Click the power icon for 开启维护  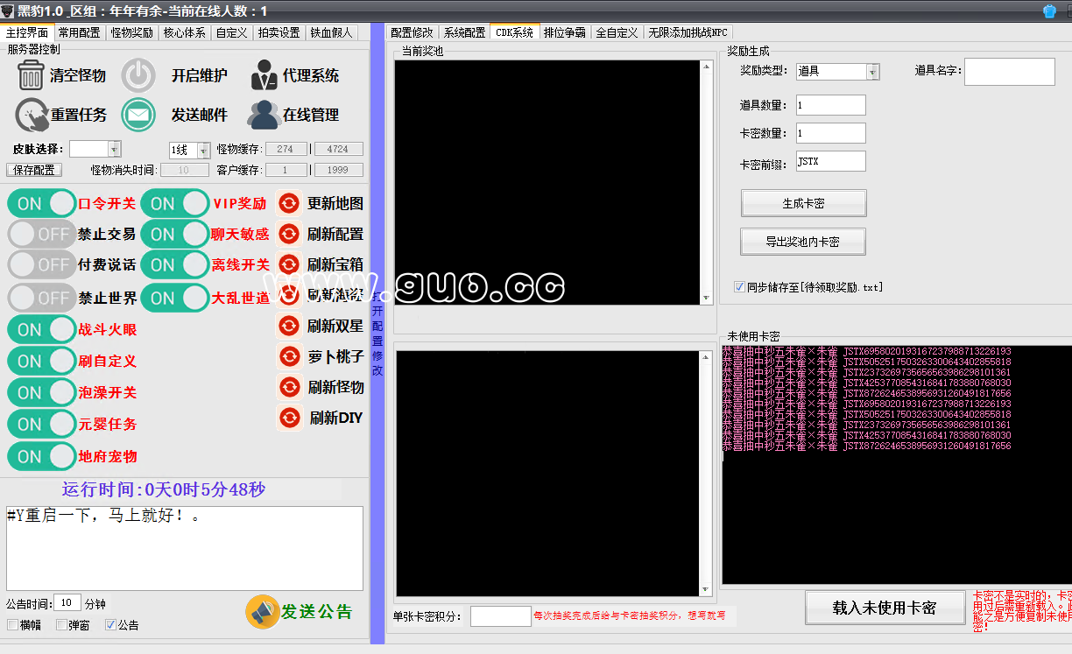tap(138, 75)
